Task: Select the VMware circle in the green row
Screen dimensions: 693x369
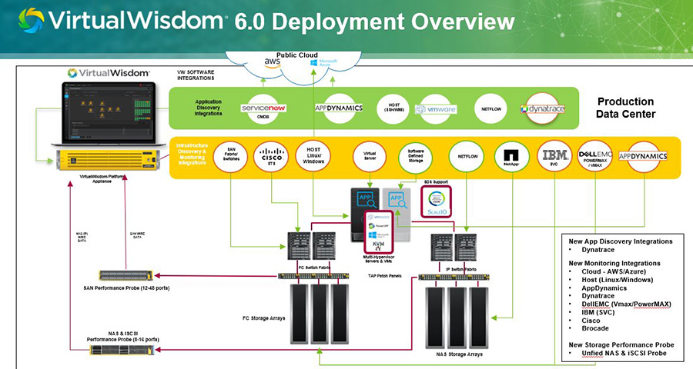Action: (436, 109)
